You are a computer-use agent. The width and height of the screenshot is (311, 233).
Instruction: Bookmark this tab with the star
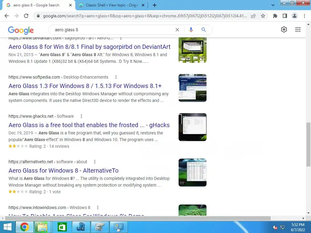263,16
